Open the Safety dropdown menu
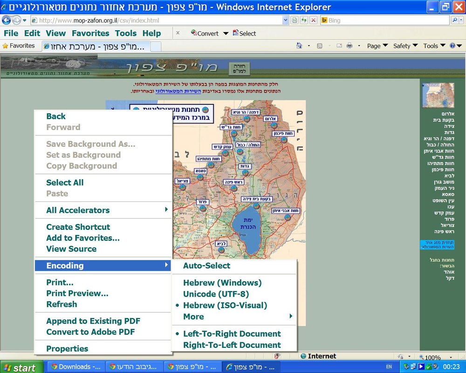 pos(405,46)
